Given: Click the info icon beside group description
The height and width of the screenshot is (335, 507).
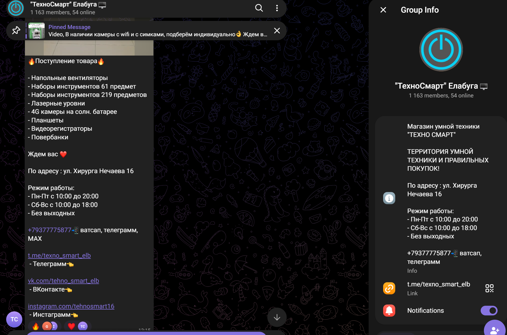Looking at the screenshot, I should [x=389, y=198].
